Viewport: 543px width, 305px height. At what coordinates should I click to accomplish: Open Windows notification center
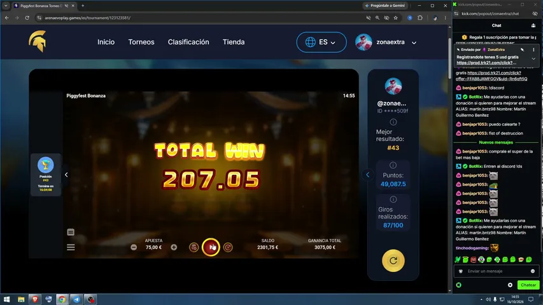(x=530, y=299)
